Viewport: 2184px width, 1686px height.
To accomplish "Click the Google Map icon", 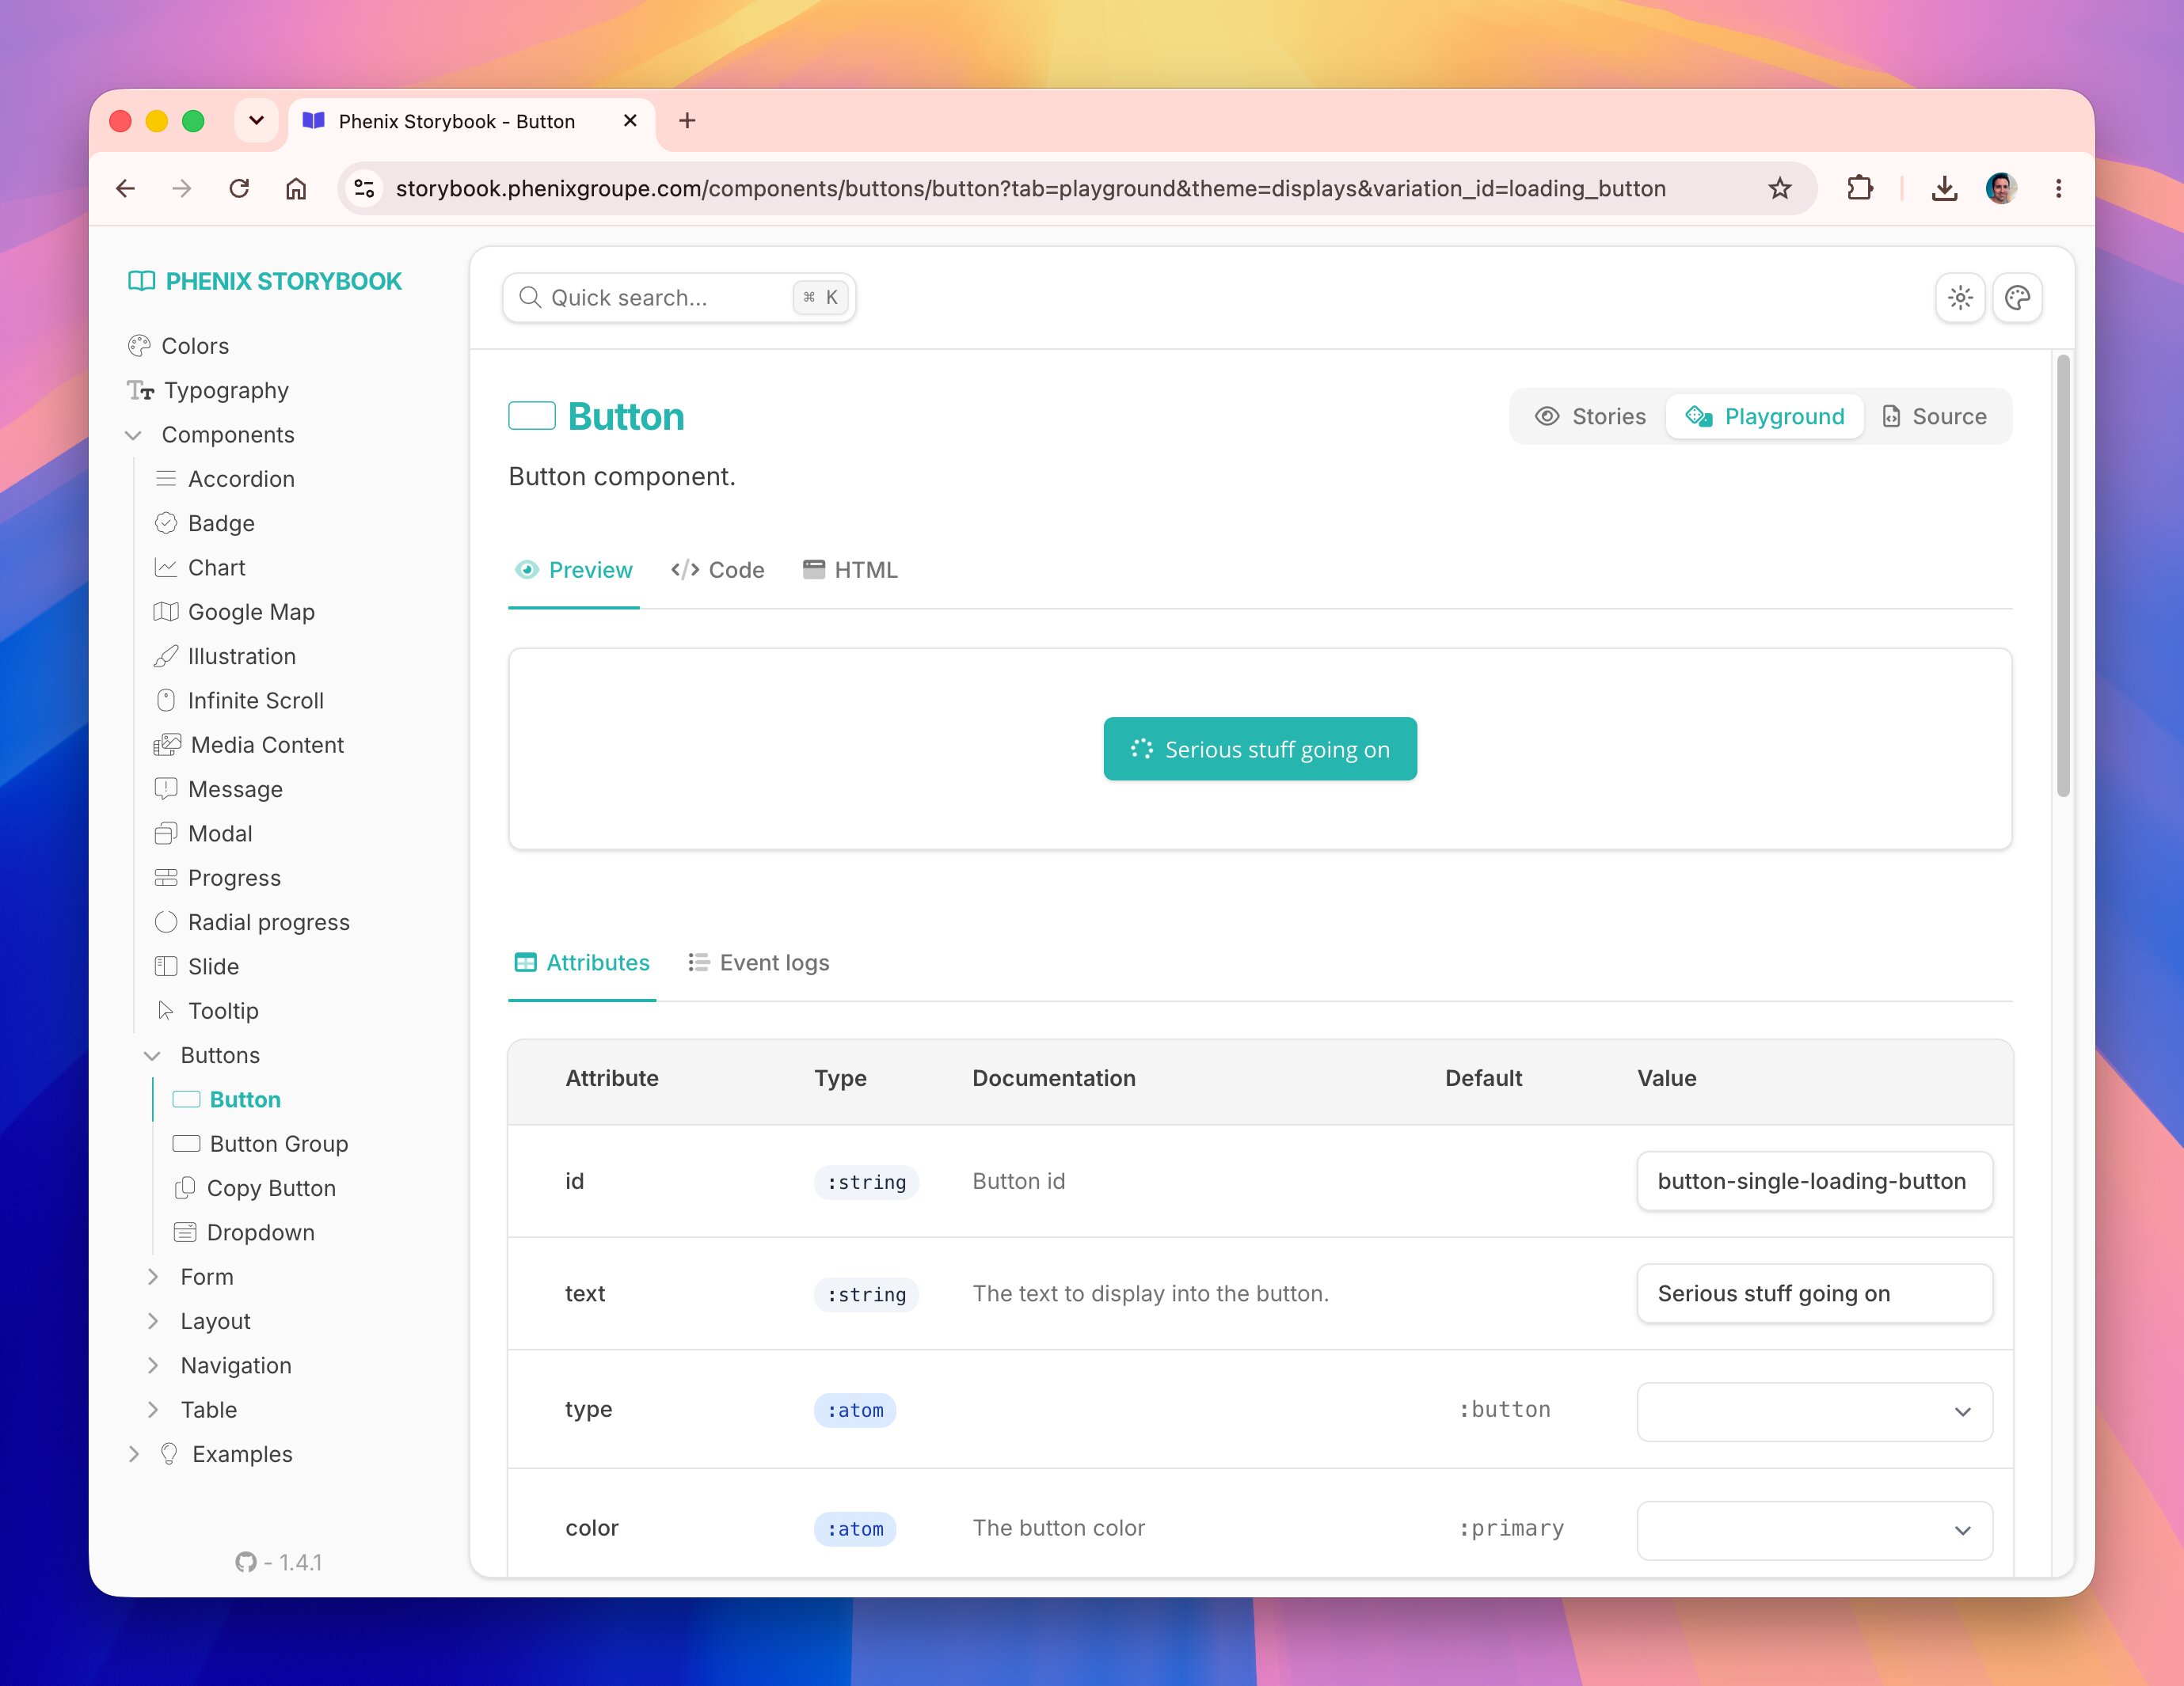I will coord(166,612).
